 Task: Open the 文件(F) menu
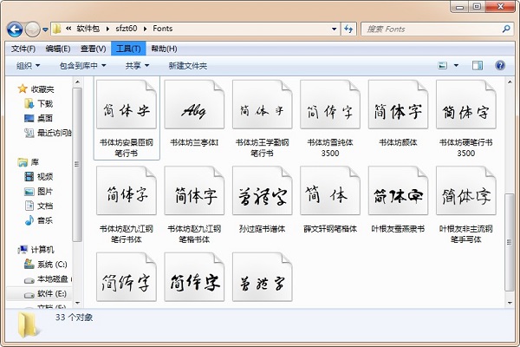pos(23,49)
